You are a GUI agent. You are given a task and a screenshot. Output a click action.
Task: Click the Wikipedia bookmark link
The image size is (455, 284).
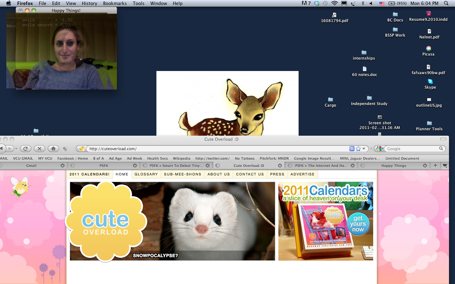(181, 158)
